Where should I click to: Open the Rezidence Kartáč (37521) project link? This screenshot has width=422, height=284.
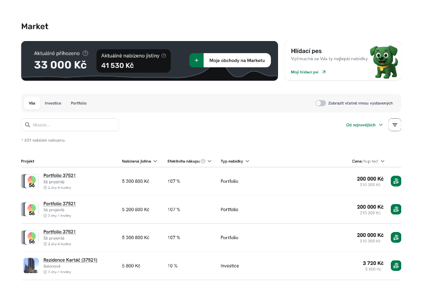(x=70, y=260)
